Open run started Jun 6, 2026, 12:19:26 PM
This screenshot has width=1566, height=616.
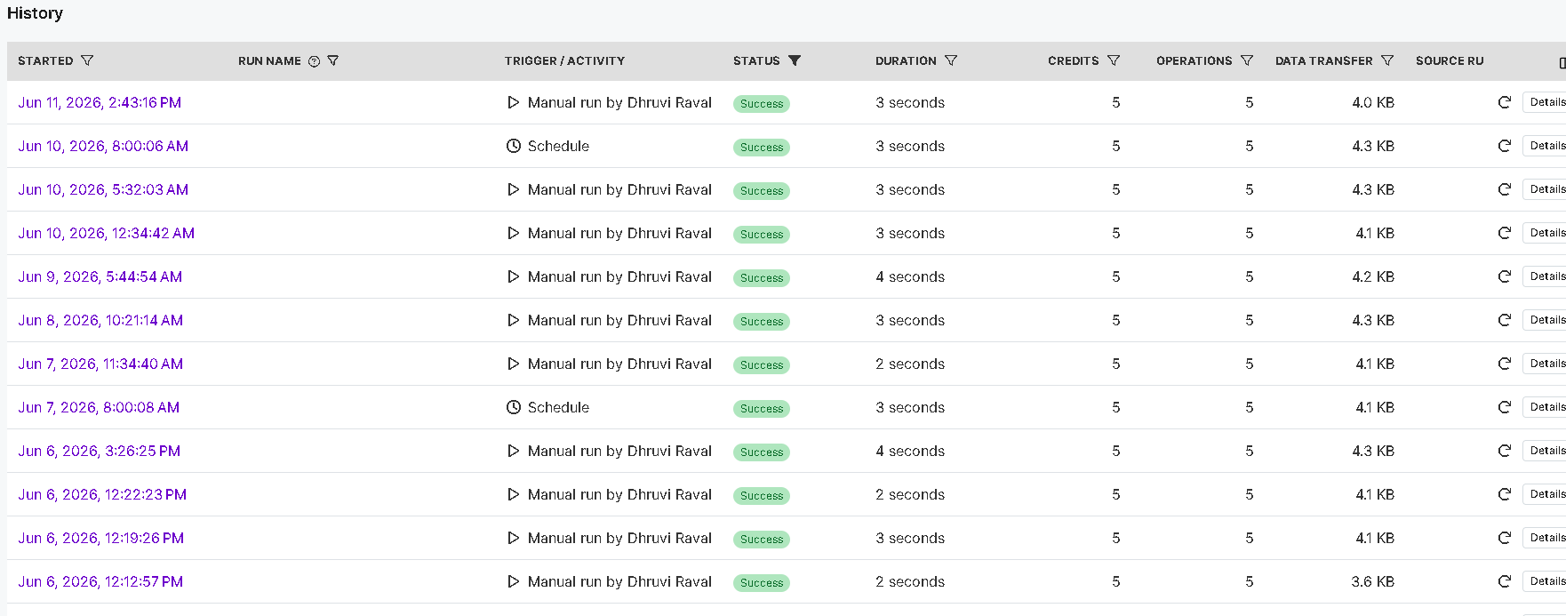point(100,538)
